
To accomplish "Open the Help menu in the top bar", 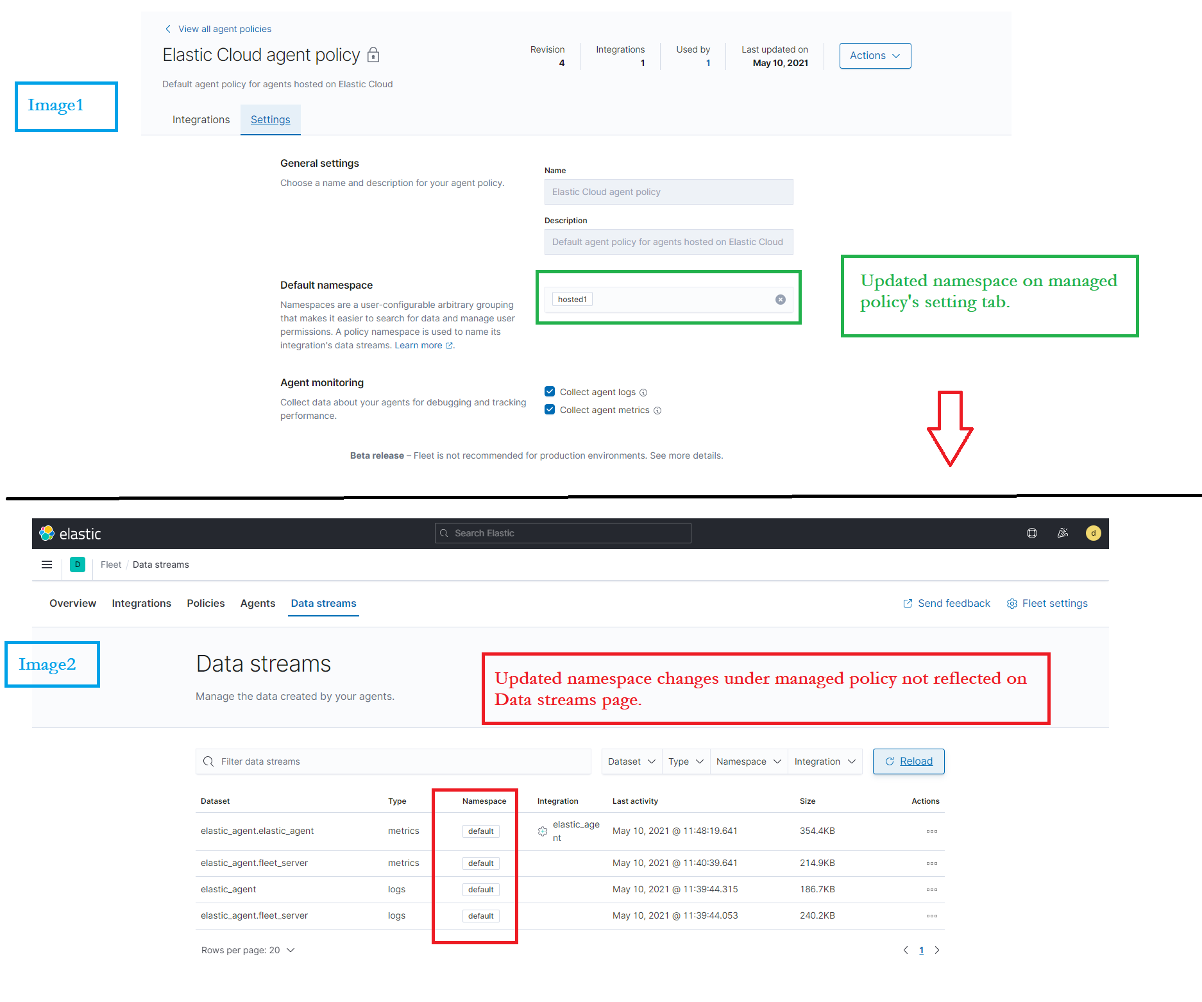I will [1031, 533].
